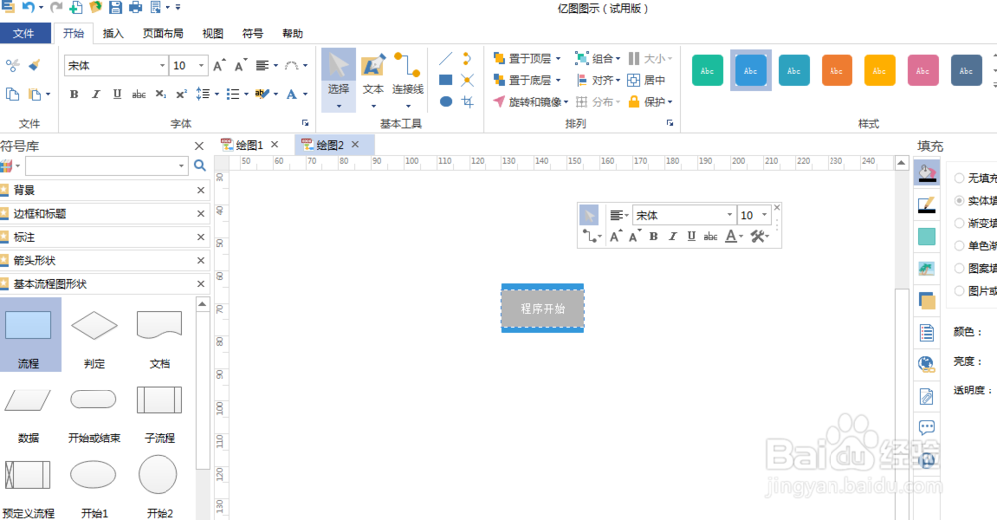The height and width of the screenshot is (520, 997).
Task: Close the 箭头形状 symbol library
Action: pyautogui.click(x=201, y=260)
